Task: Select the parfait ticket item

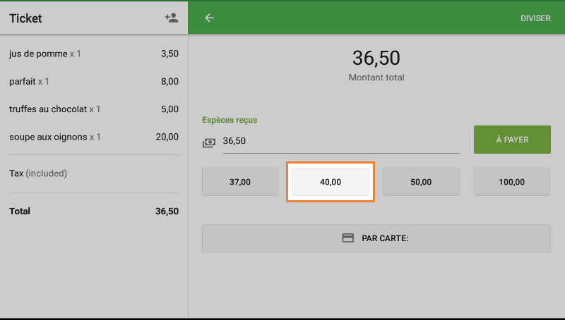Action: 93,82
